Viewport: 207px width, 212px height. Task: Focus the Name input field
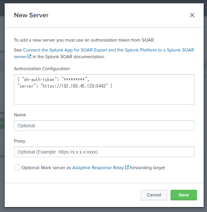[104, 126]
